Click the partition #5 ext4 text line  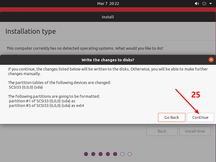(x=46, y=106)
